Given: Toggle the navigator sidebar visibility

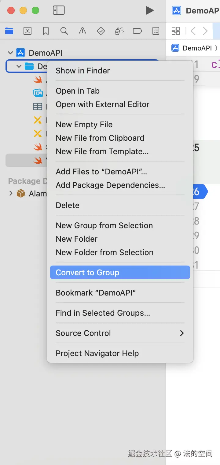Looking at the screenshot, I should point(59,10).
